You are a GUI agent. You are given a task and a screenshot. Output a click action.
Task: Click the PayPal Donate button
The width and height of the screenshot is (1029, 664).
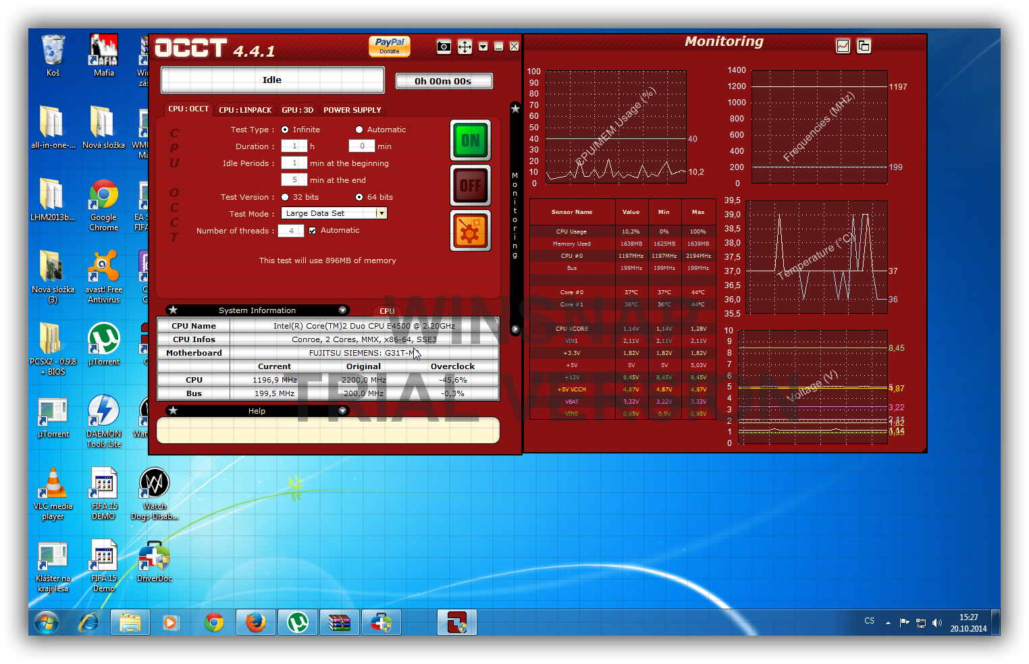tap(390, 46)
